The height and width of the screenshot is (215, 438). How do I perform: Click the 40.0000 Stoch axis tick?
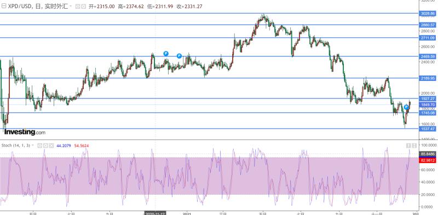[x=428, y=182]
